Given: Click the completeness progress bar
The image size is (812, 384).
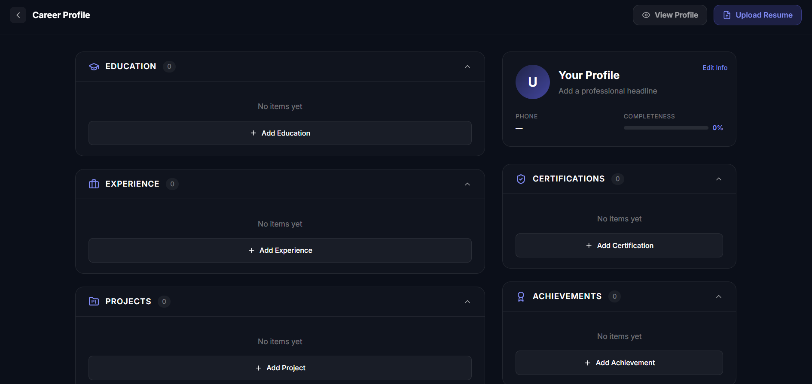Looking at the screenshot, I should click(x=665, y=127).
